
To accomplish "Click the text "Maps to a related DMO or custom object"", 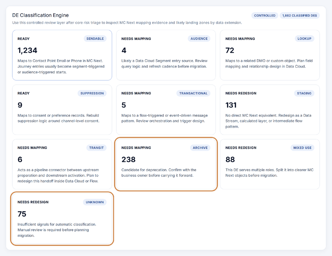I will [260, 61].
